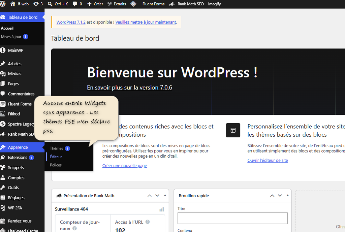Collapse the Présentation de Rank Math panel
The height and width of the screenshot is (232, 345).
(165, 195)
